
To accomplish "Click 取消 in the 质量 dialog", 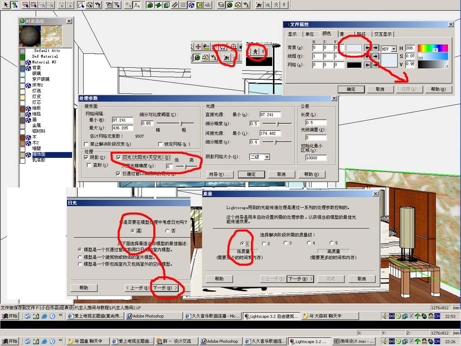I will [362, 279].
